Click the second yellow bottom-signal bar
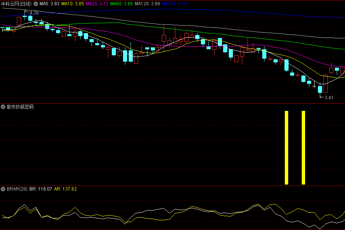 coord(303,148)
